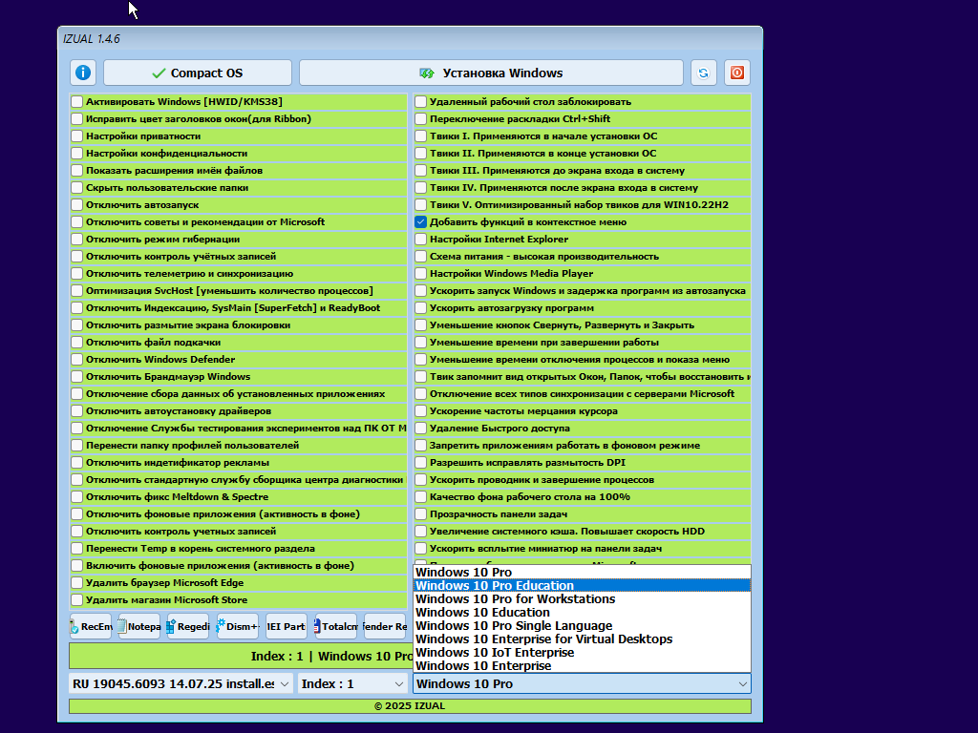Tick Ускорить автозагрузку программ
Image resolution: width=978 pixels, height=733 pixels.
point(421,308)
